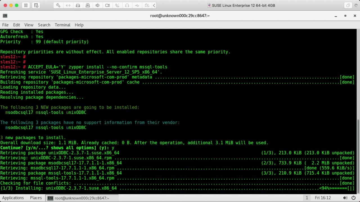Click the macOS green zoom button
The width and height of the screenshot is (360, 202).
(17, 5)
